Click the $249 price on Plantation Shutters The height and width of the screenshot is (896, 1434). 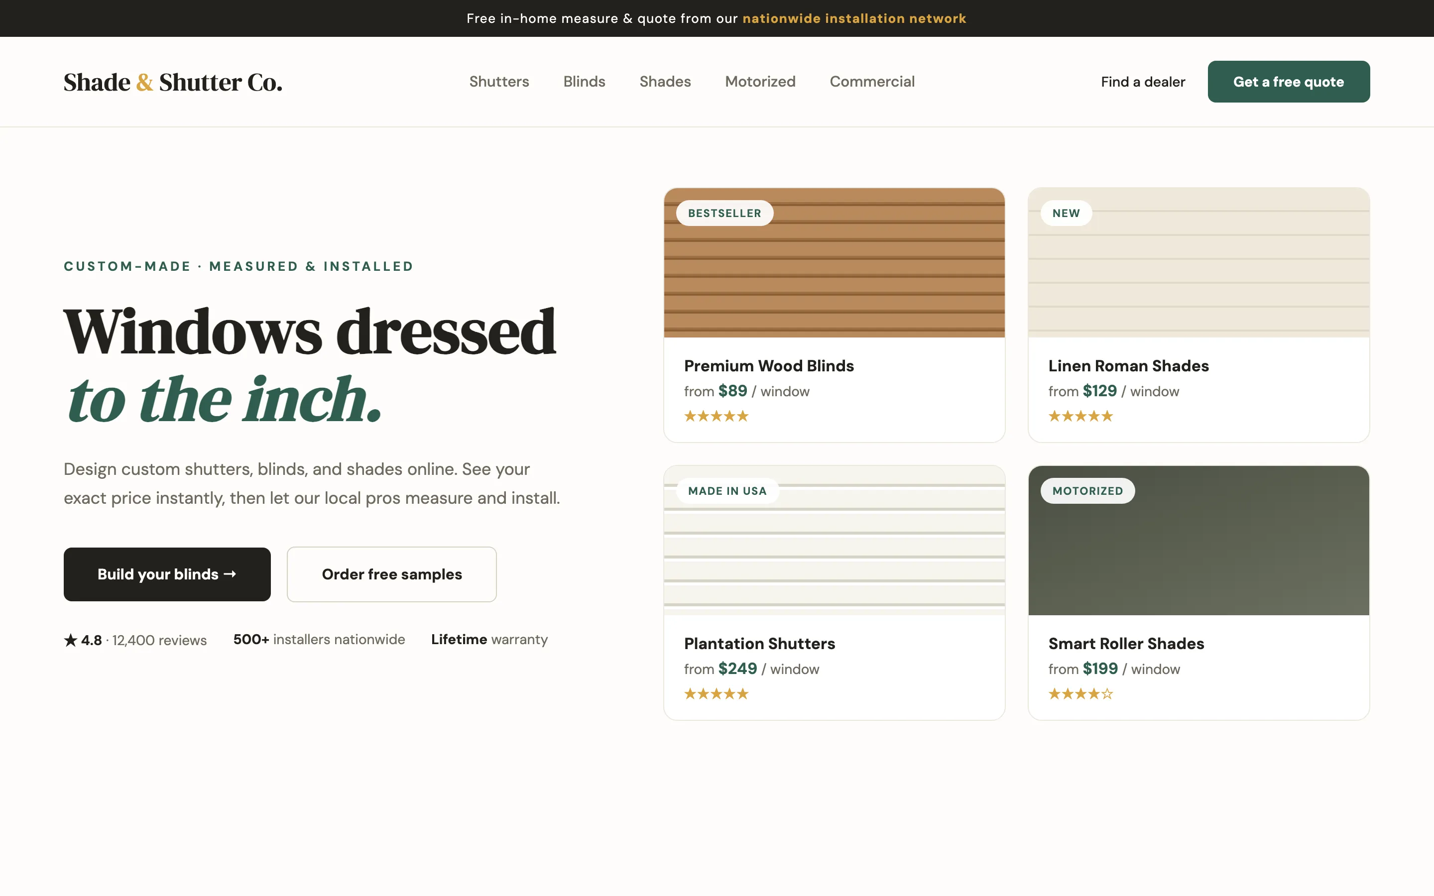(737, 669)
